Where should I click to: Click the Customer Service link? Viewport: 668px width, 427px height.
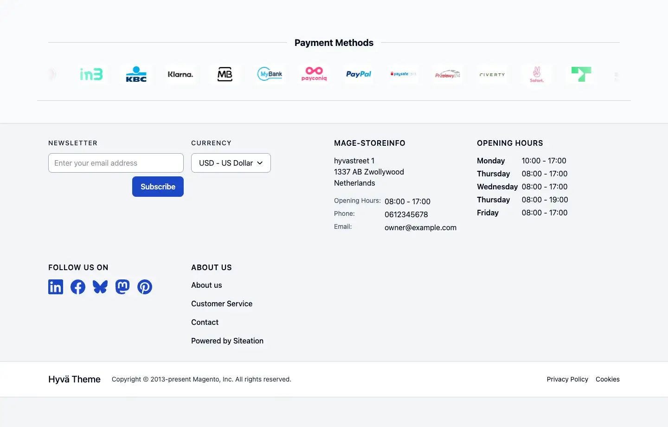click(222, 304)
